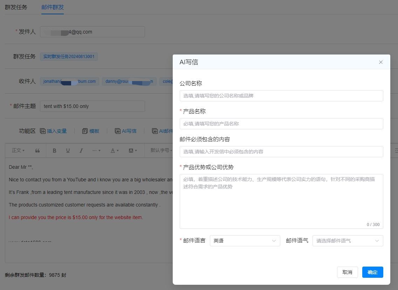Click the 模板 link text

pos(94,131)
